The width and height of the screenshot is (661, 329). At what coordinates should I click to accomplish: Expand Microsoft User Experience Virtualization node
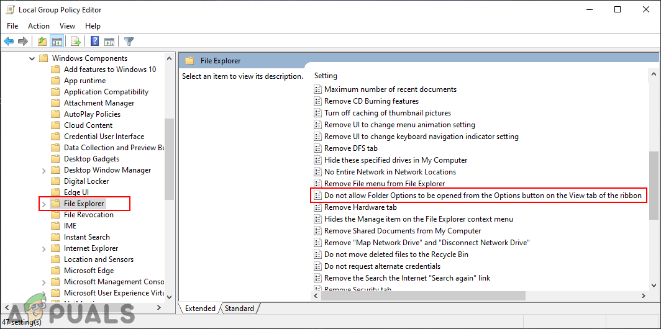tap(44, 293)
